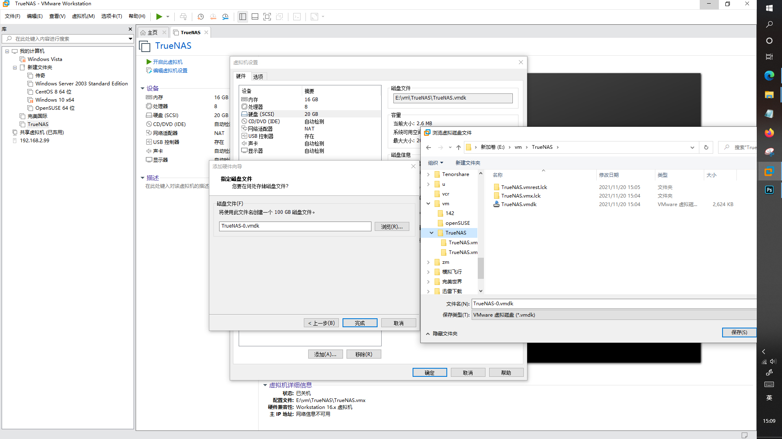The image size is (782, 439).
Task: Collapse the 我的计算机 tree node
Action: click(x=7, y=51)
